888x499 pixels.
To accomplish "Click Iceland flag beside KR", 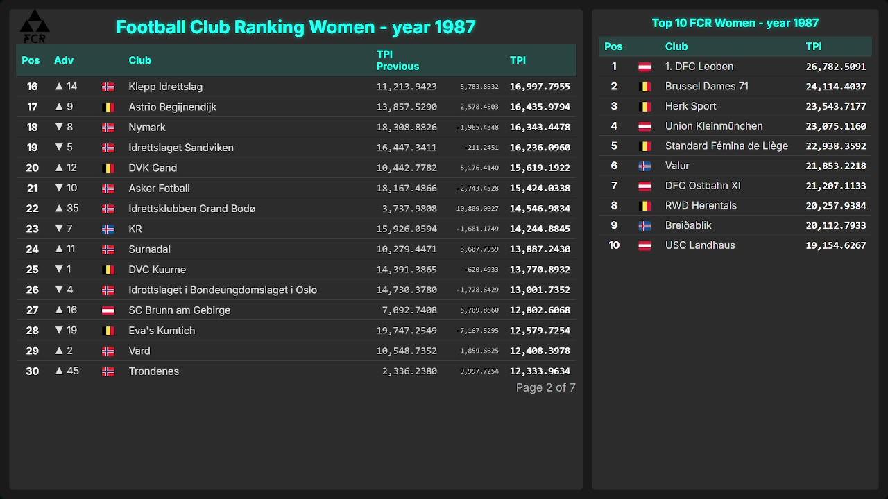I will [x=108, y=229].
